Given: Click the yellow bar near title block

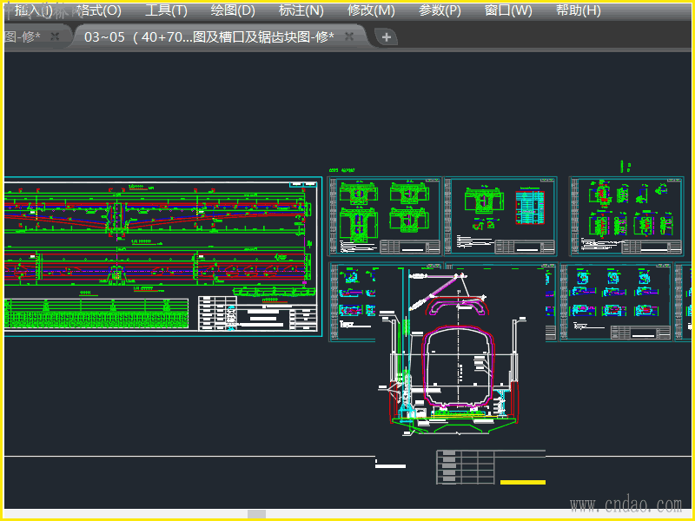Looking at the screenshot, I should [523, 482].
